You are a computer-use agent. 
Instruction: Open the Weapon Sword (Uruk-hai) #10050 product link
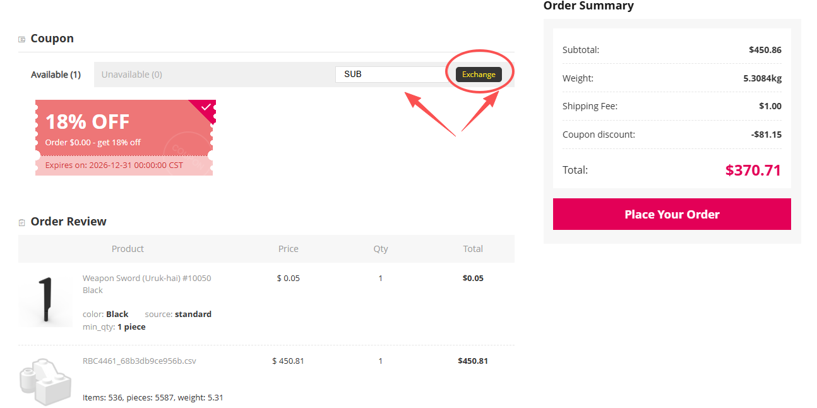click(146, 284)
